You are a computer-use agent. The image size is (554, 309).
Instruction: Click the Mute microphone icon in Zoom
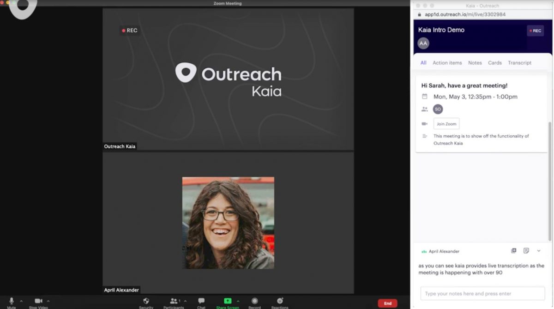click(x=12, y=301)
